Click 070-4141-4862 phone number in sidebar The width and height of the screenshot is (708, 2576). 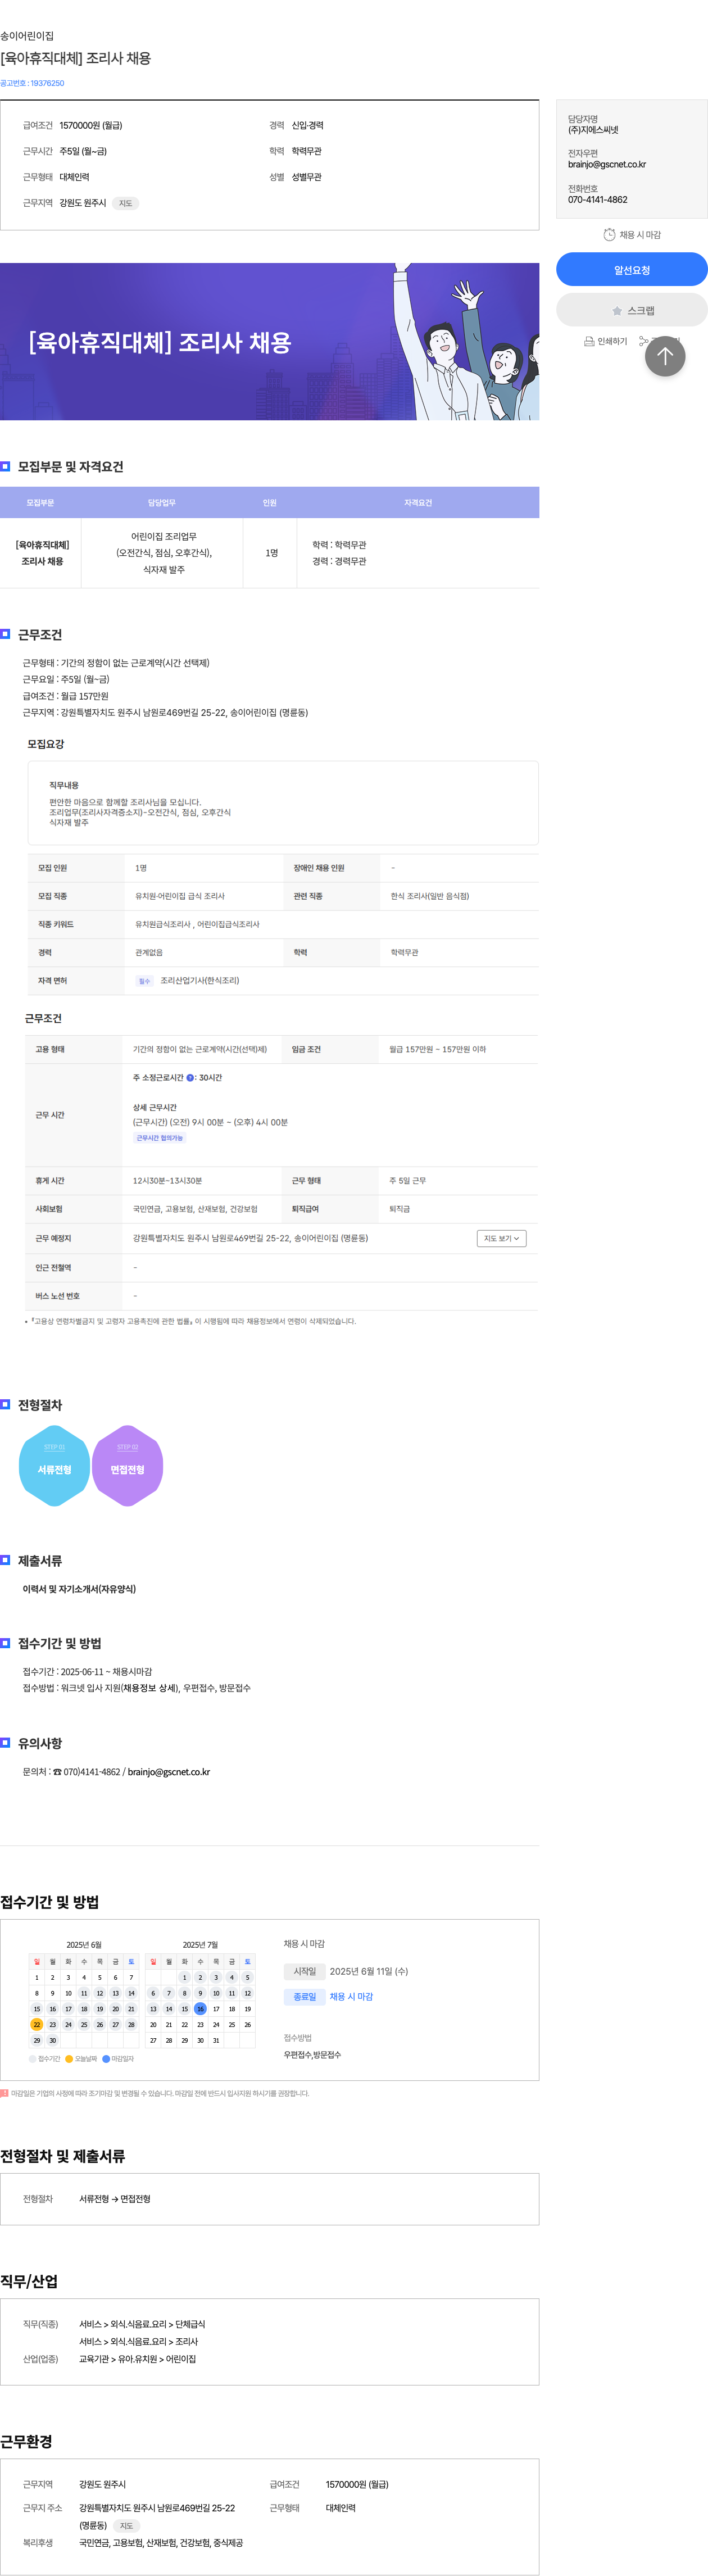[598, 200]
